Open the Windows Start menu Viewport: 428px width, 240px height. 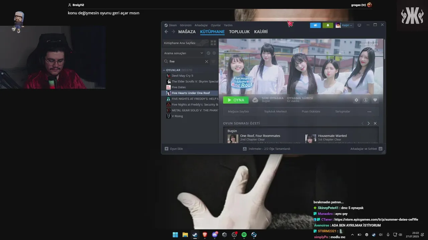175,235
